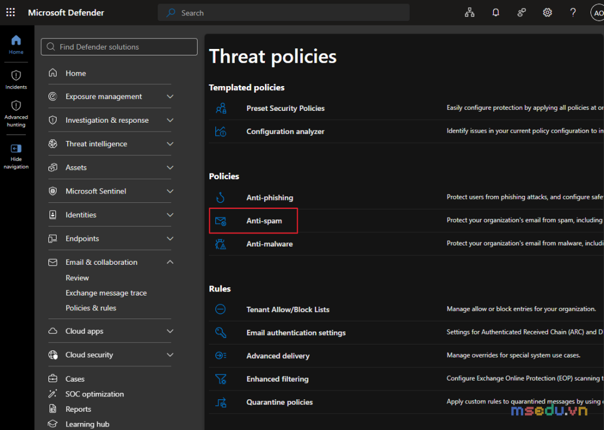Viewport: 604px width, 430px height.
Task: Click the Cases briefcase icon in sidebar
Action: (52, 378)
